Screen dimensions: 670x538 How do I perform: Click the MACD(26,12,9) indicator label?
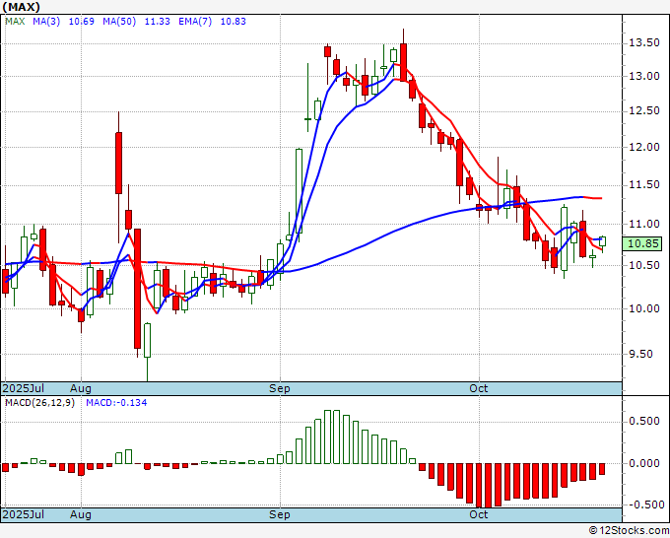tap(39, 403)
